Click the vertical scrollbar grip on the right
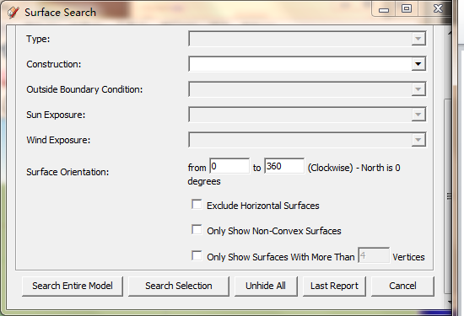 click(449, 196)
